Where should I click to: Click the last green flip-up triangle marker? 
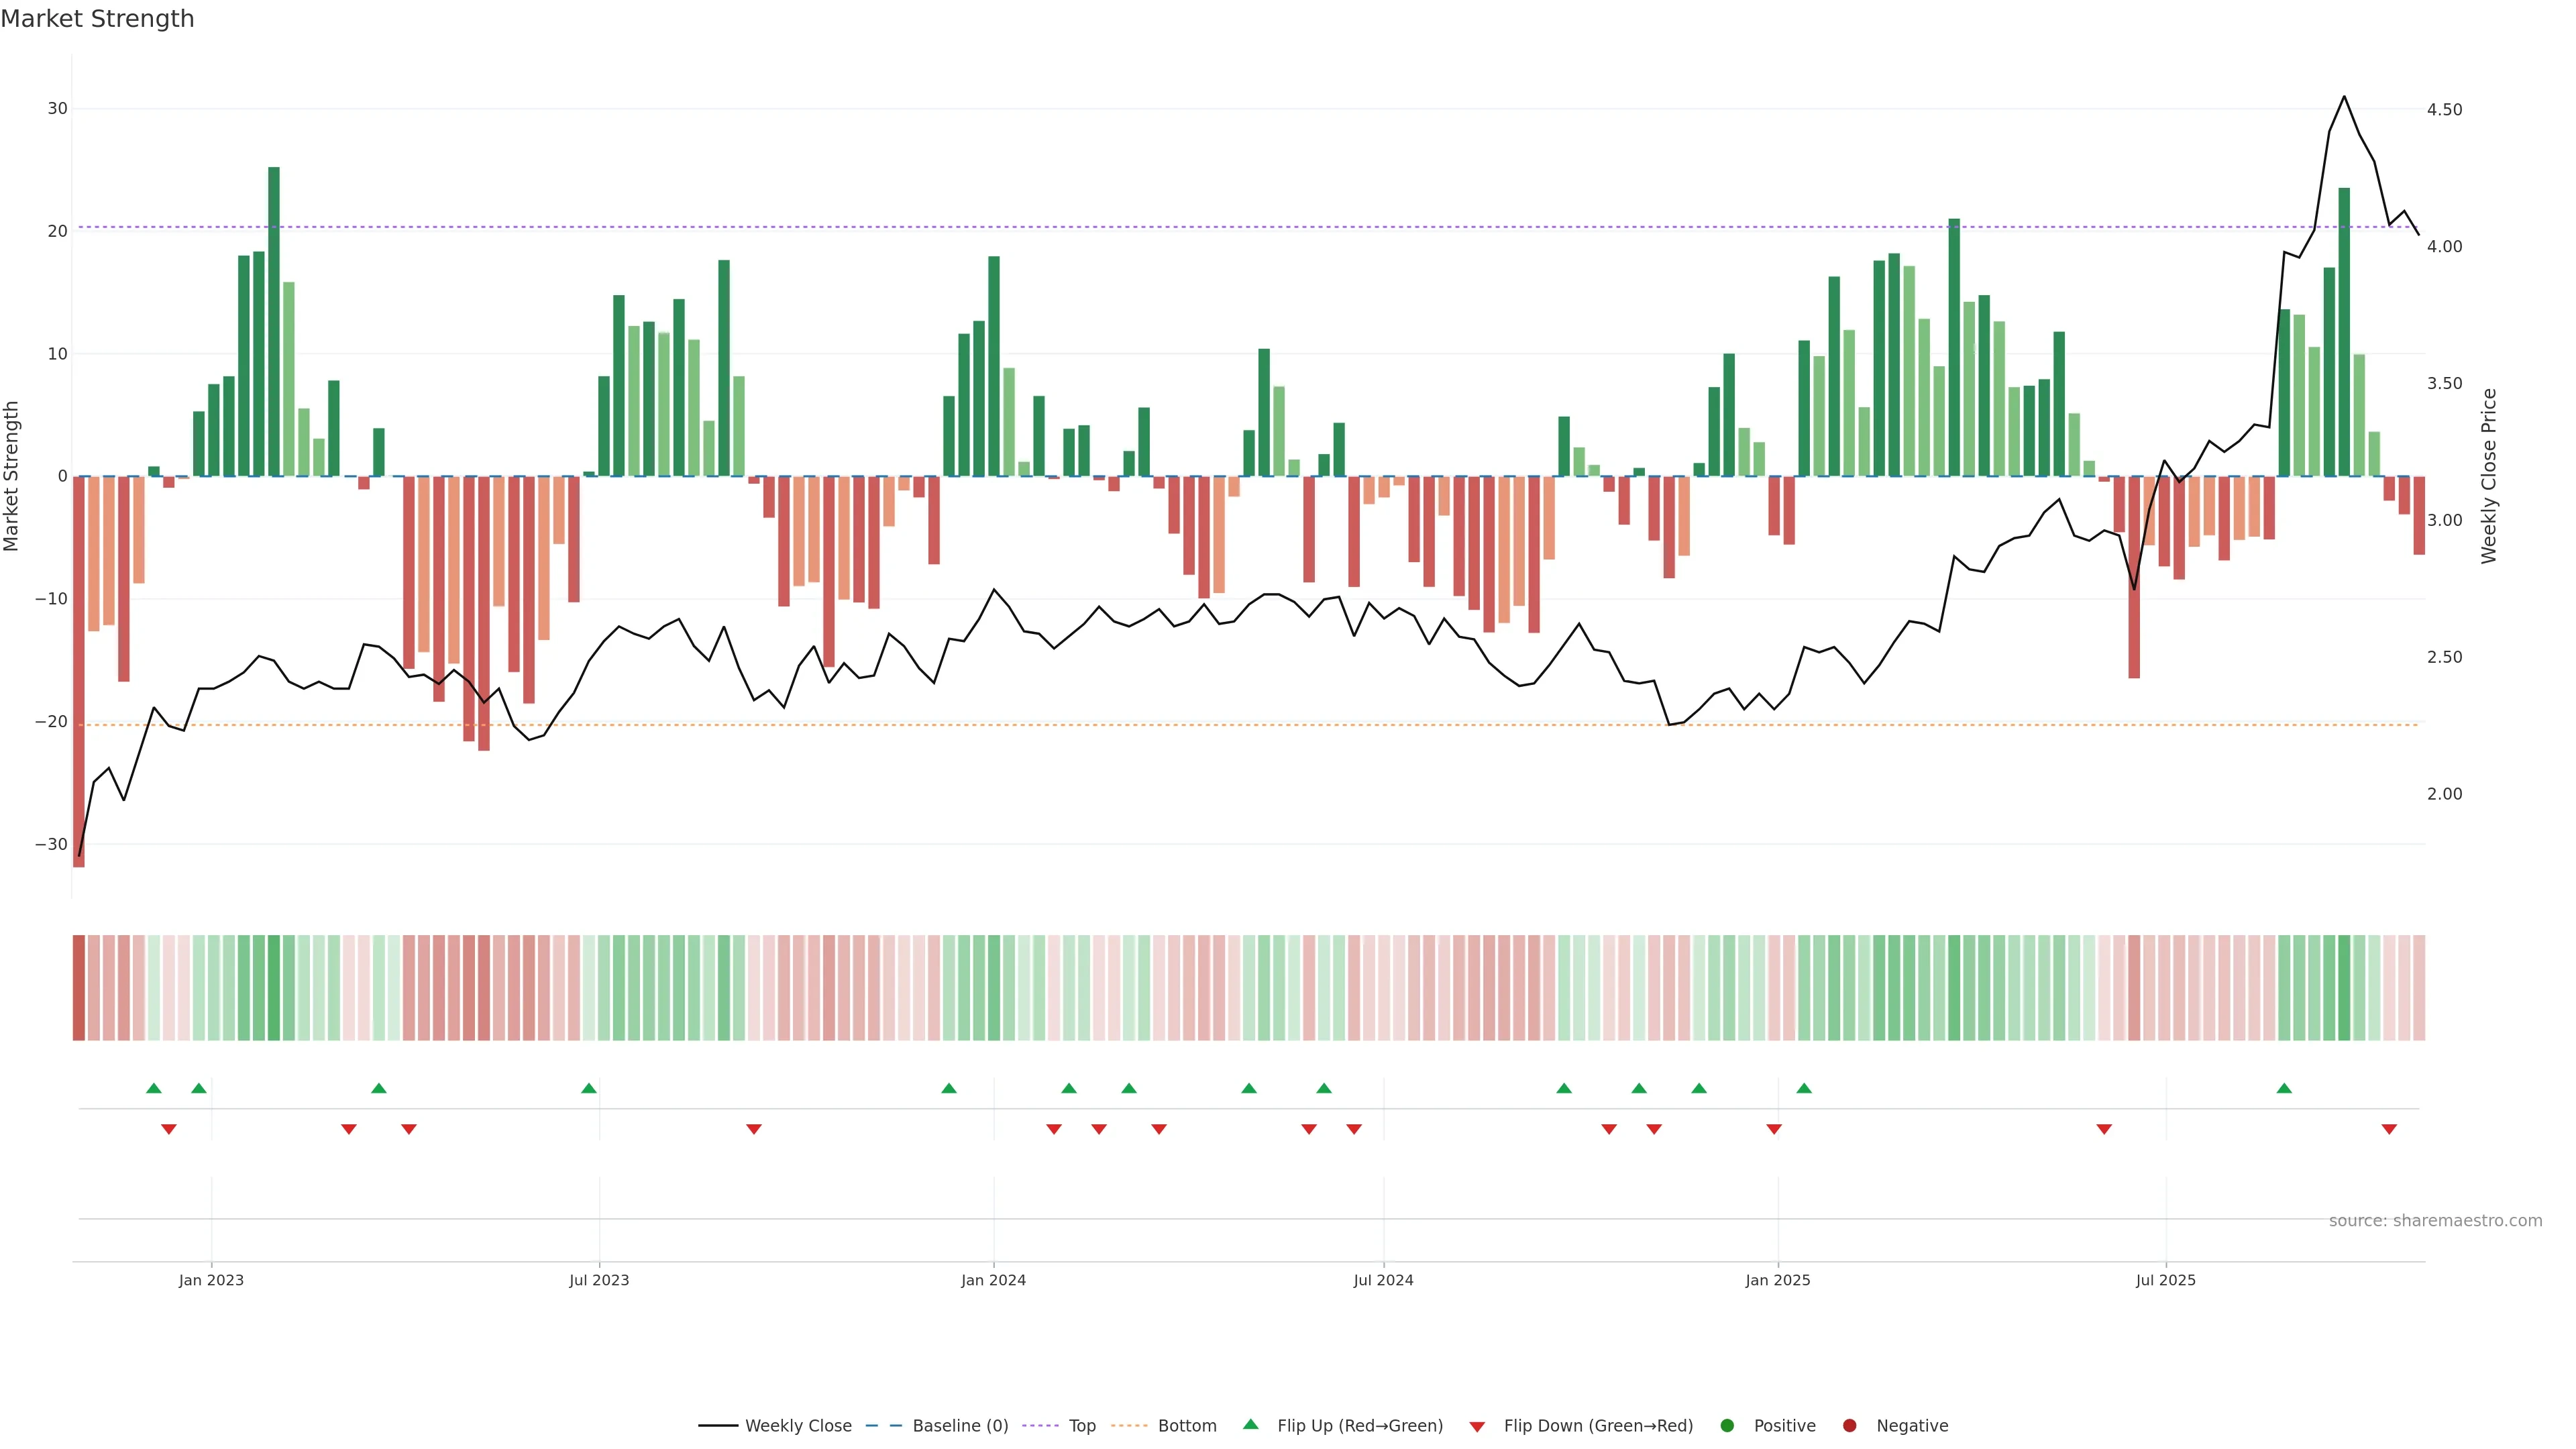(x=2284, y=1088)
